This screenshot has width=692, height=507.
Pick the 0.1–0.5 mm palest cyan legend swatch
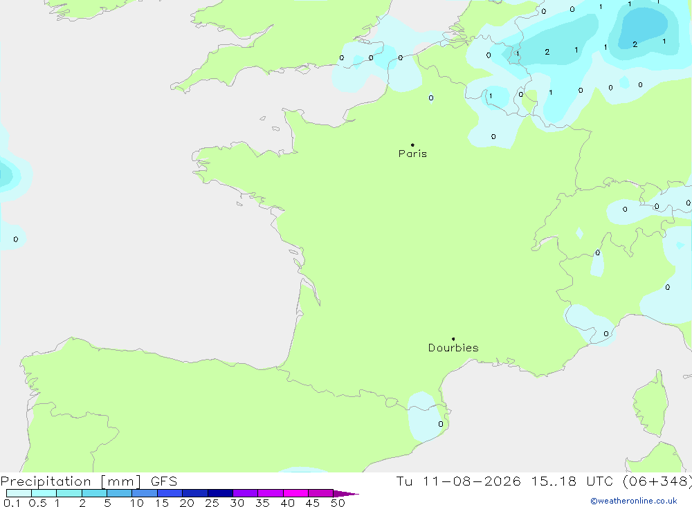(19, 493)
